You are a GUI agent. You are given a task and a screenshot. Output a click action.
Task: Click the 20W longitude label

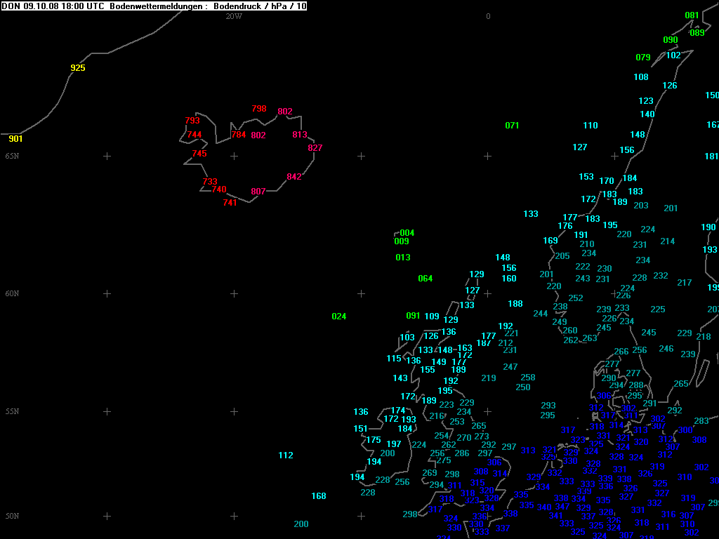(233, 16)
